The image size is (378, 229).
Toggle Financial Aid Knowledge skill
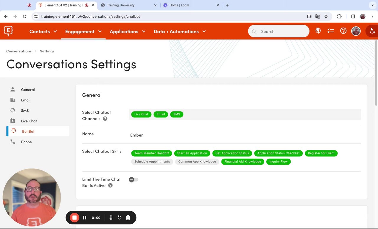242,162
